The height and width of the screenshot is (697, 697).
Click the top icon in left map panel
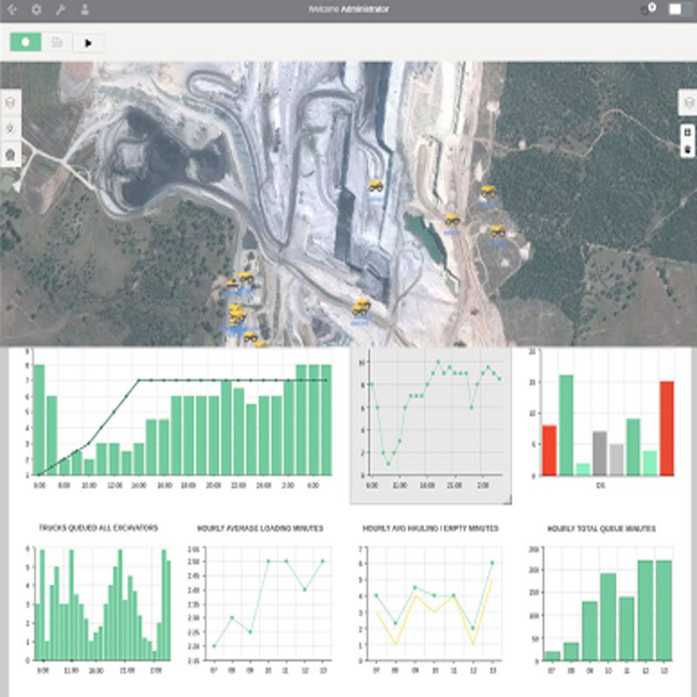coord(10,103)
